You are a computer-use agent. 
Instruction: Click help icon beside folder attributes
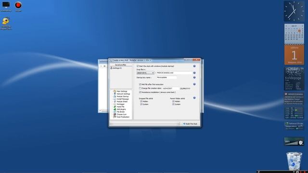tap(194, 98)
